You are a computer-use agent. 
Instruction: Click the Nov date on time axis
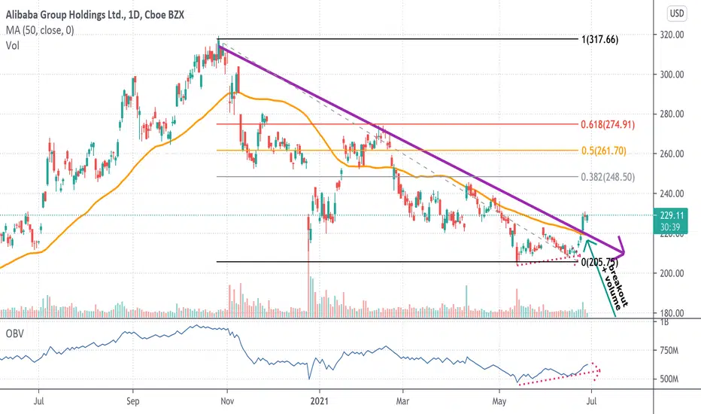227,401
